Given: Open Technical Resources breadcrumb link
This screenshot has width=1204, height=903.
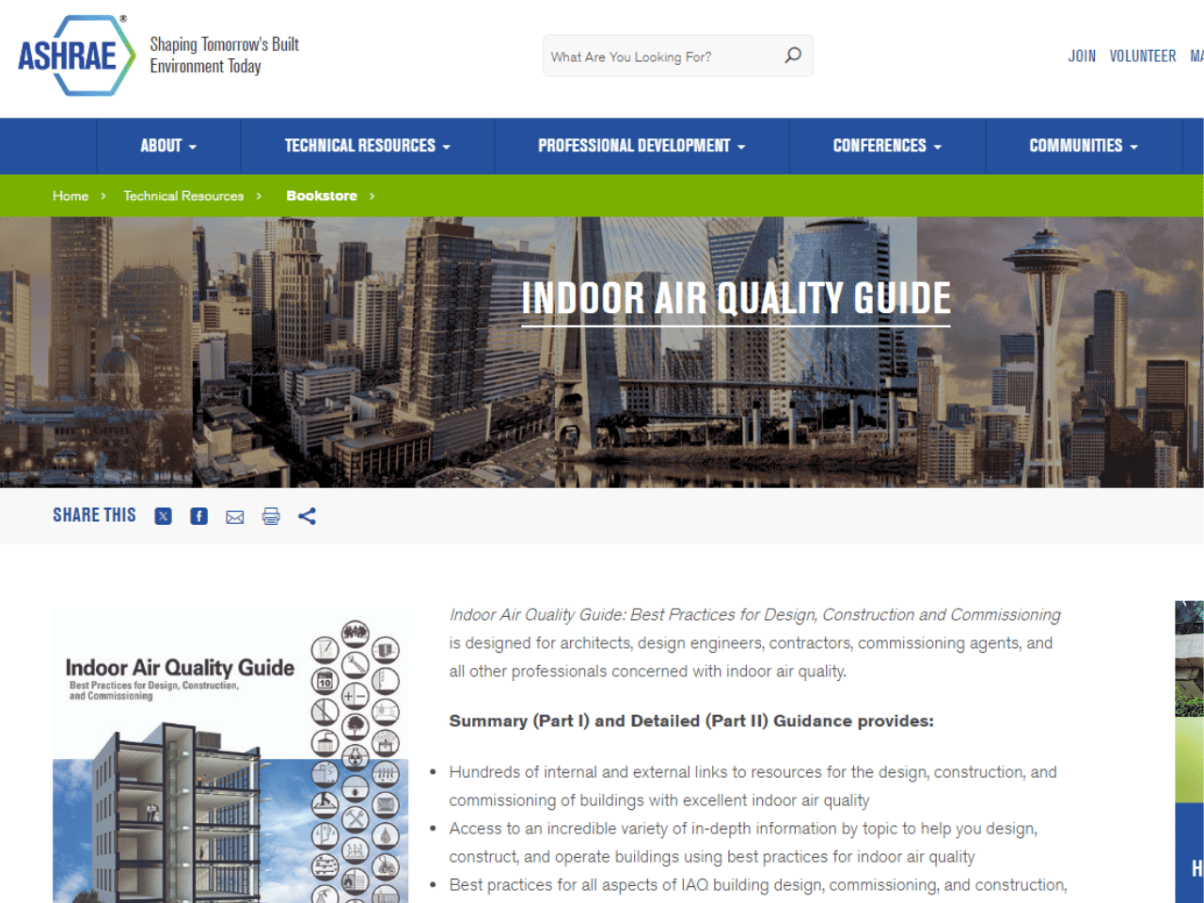Looking at the screenshot, I should tap(183, 196).
